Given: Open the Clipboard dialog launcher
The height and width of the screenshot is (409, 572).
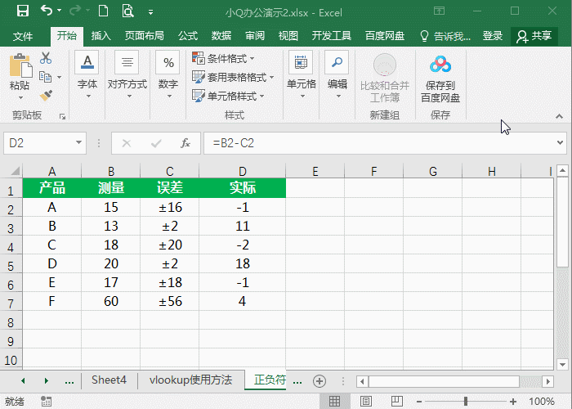Looking at the screenshot, I should (x=62, y=116).
